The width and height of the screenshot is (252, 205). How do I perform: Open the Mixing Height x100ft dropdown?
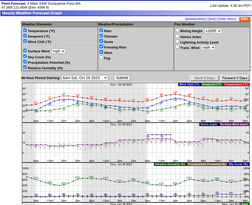pyautogui.click(x=213, y=31)
